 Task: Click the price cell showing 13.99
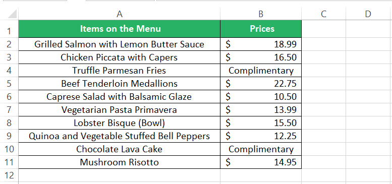pyautogui.click(x=261, y=109)
